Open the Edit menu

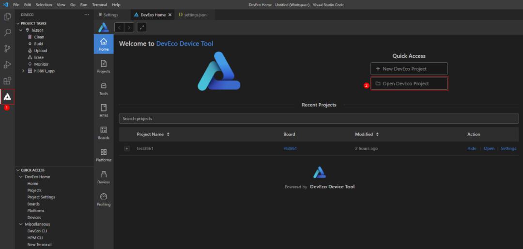[x=27, y=5]
